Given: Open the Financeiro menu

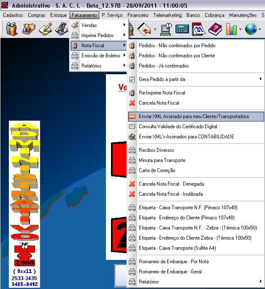Looking at the screenshot, I should coord(138,15).
